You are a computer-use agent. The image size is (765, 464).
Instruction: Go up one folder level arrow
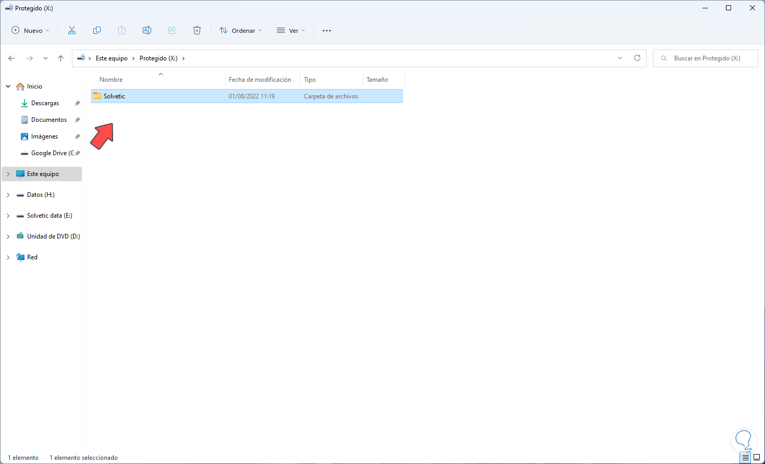click(x=61, y=58)
